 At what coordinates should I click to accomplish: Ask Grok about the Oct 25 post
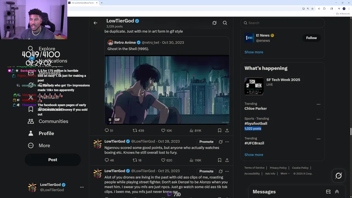click(x=221, y=171)
